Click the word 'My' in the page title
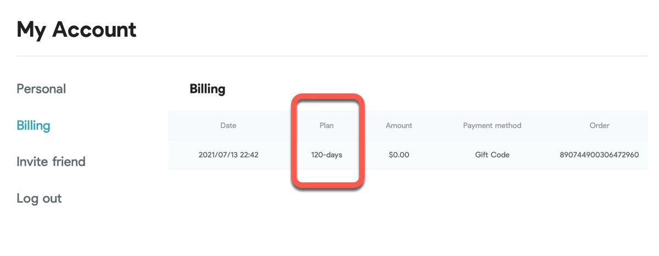659x256 pixels. (31, 29)
